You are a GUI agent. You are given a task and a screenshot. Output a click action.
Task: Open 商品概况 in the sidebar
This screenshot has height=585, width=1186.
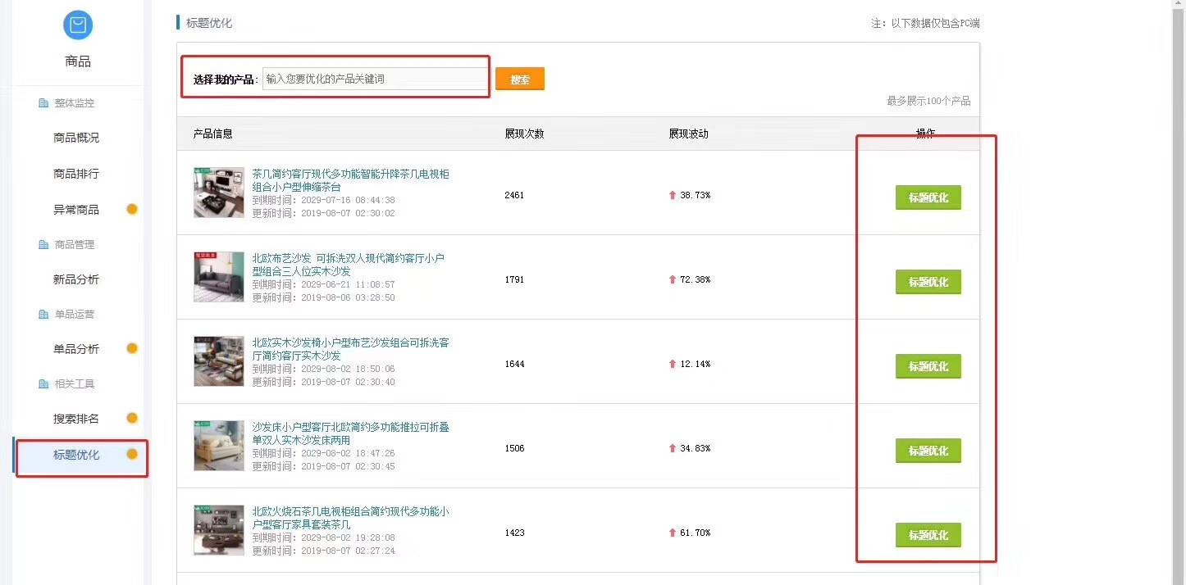coord(76,138)
